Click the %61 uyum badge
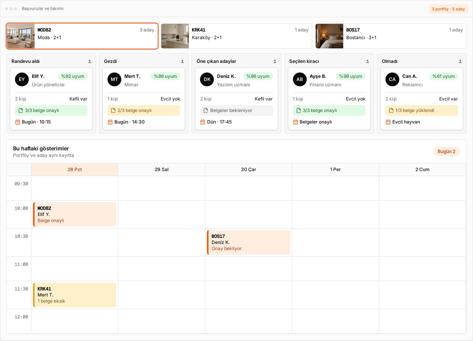The width and height of the screenshot is (473, 341). [x=443, y=76]
